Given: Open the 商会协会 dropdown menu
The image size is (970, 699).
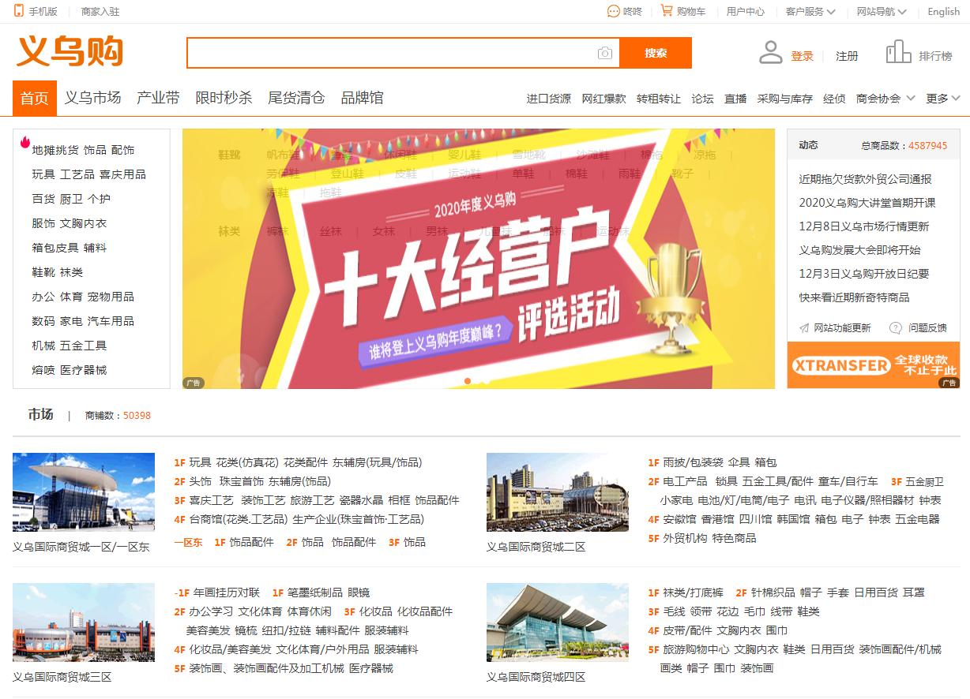Looking at the screenshot, I should click(x=885, y=99).
